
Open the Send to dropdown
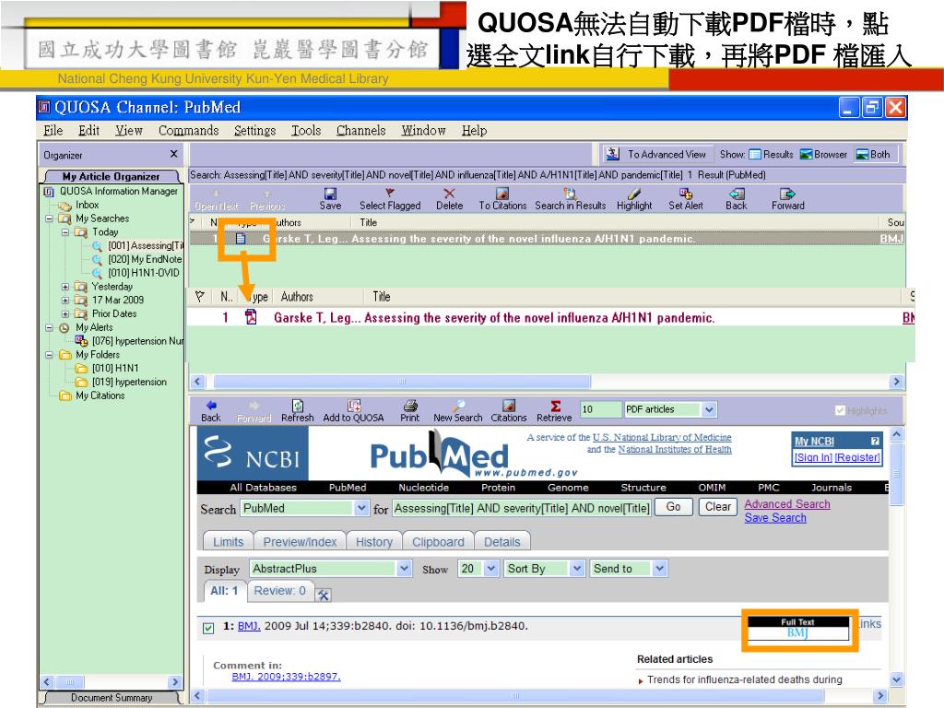pos(660,568)
